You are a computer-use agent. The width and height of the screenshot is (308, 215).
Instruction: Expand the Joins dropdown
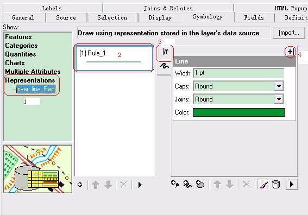point(279,99)
